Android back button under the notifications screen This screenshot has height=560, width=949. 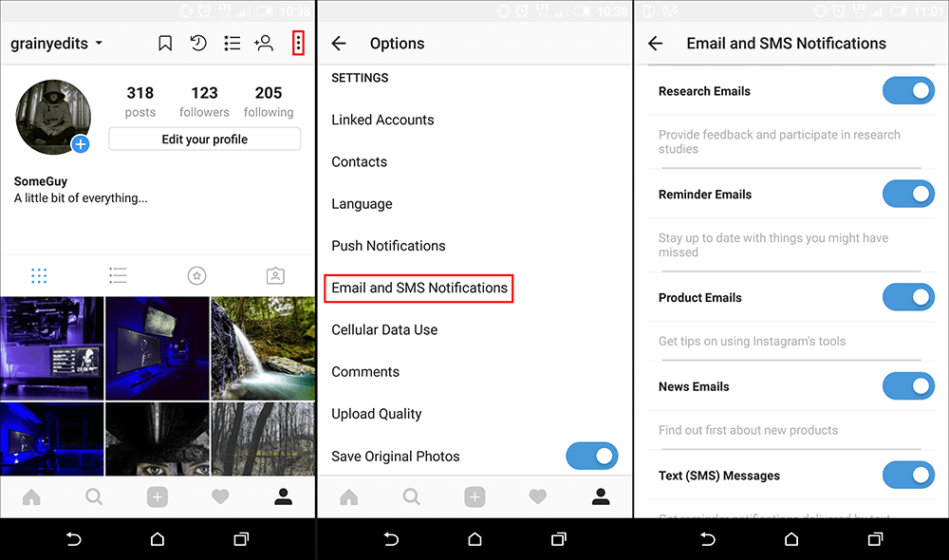[x=708, y=539]
